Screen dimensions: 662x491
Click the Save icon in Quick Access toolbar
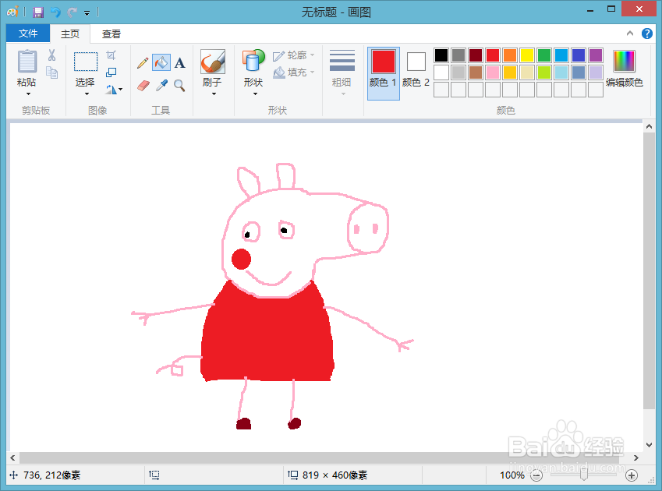point(37,10)
